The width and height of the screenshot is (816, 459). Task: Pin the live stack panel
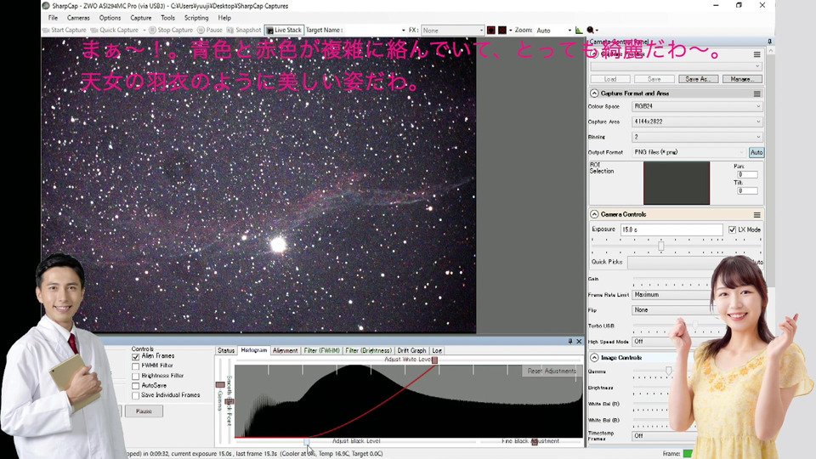(570, 341)
